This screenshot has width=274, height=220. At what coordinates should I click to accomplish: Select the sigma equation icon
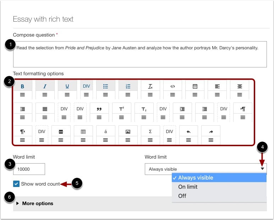150,131
